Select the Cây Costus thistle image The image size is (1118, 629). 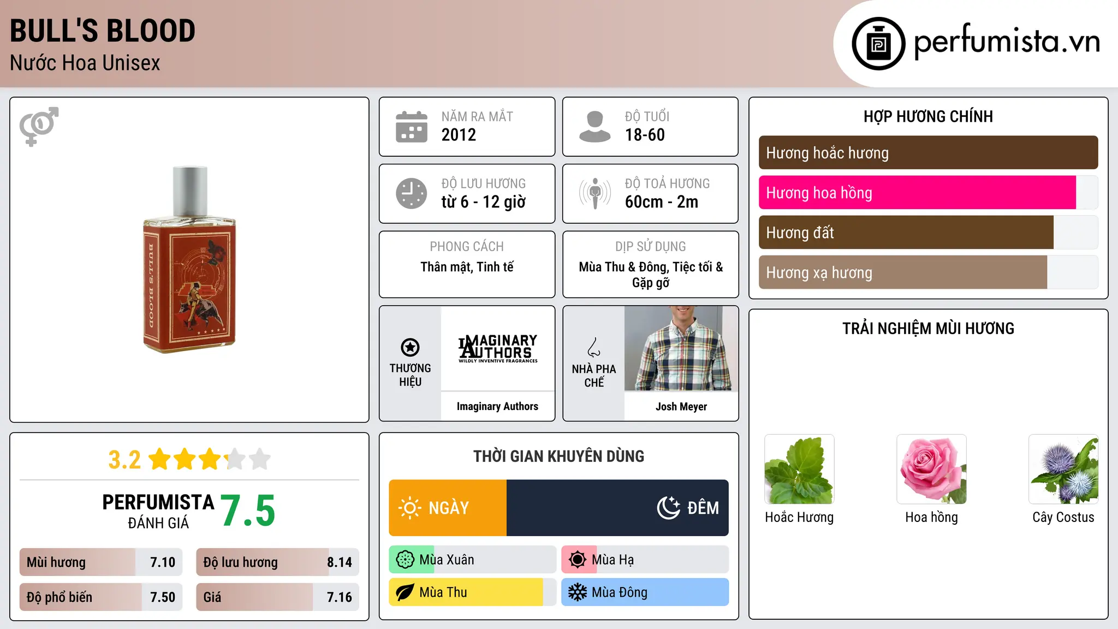[x=1063, y=469]
